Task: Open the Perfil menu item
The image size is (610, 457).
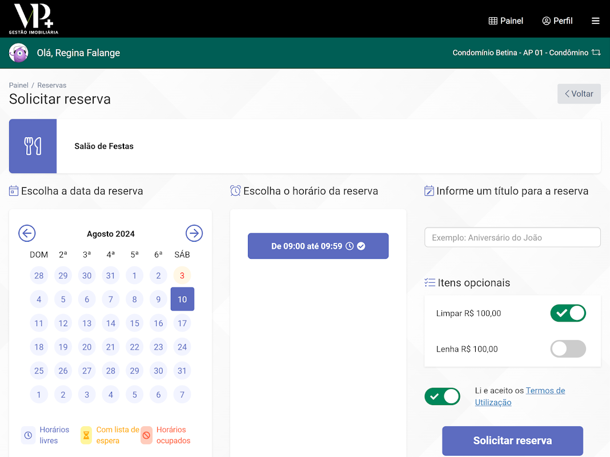Action: (x=557, y=21)
